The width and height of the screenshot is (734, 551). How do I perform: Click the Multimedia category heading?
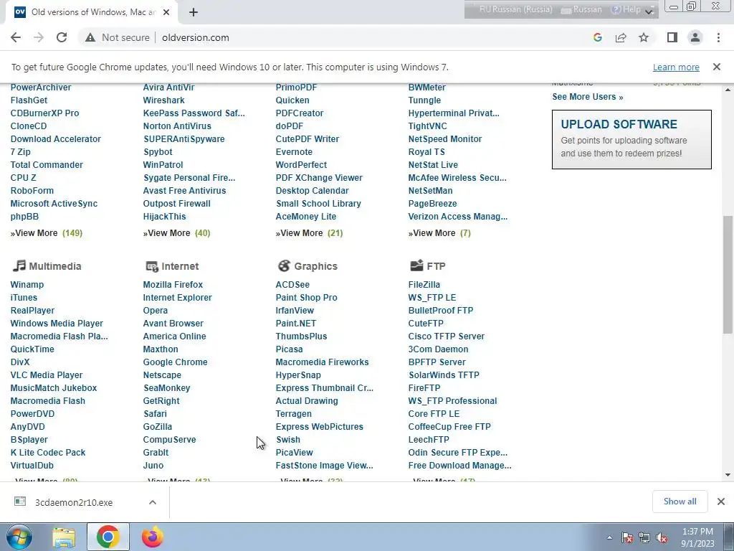point(54,266)
